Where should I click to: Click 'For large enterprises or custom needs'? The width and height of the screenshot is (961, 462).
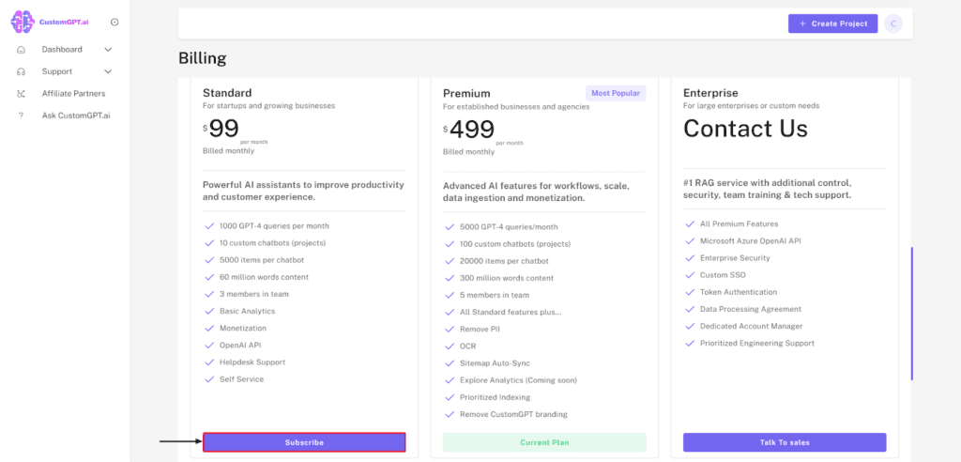(752, 105)
